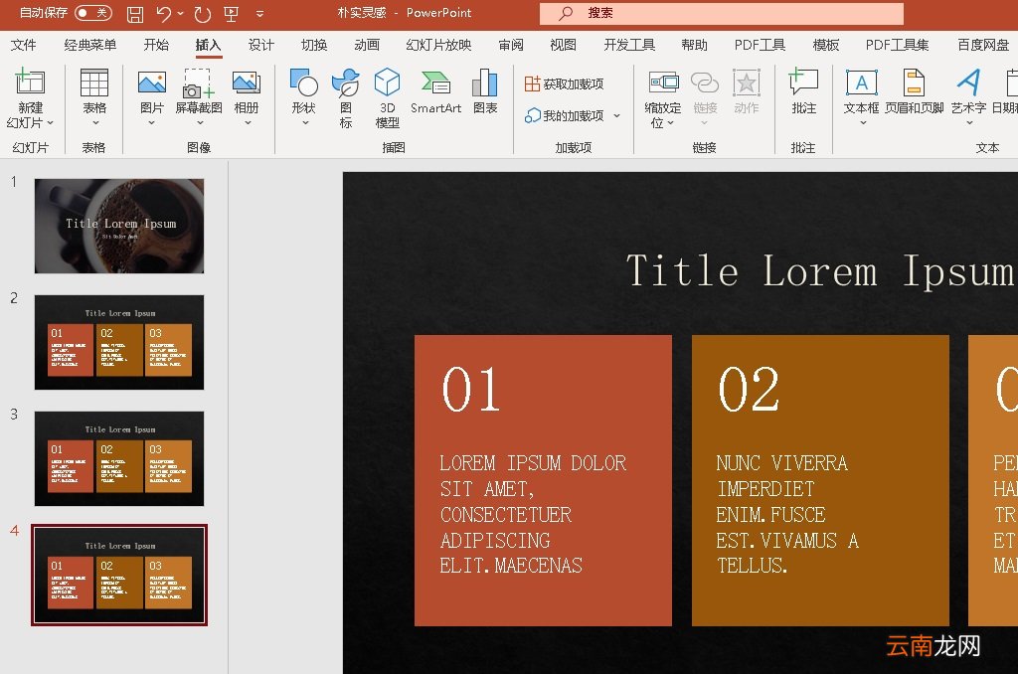This screenshot has width=1018, height=674.
Task: Expand the 我的加载项 dropdown arrow
Action: pos(616,116)
